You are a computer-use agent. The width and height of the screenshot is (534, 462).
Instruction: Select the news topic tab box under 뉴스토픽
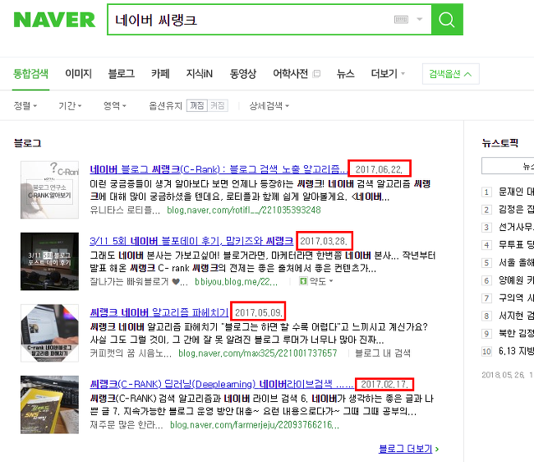point(508,166)
